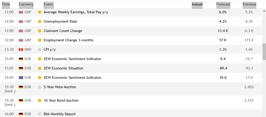
Task: Open Claimant Count Change event details
Action: click(x=63, y=31)
